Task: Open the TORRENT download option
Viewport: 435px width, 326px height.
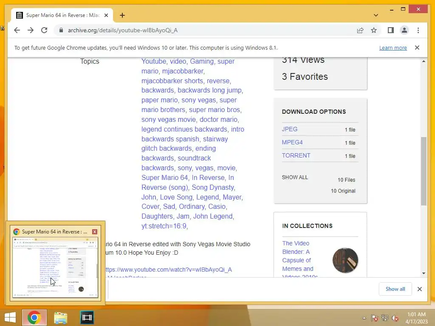Action: pyautogui.click(x=296, y=155)
